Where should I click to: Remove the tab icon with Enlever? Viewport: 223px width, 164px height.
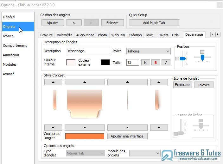click(x=204, y=85)
